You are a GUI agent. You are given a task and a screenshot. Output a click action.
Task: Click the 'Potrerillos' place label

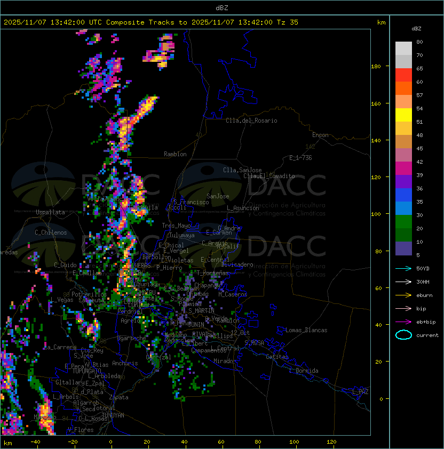tap(89, 294)
